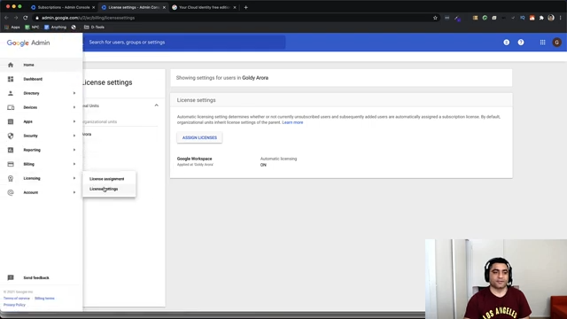Open the NPC bookmark

pyautogui.click(x=32, y=27)
